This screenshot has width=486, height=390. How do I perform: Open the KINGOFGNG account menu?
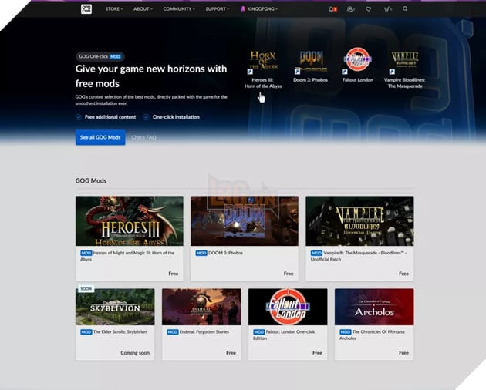(259, 9)
